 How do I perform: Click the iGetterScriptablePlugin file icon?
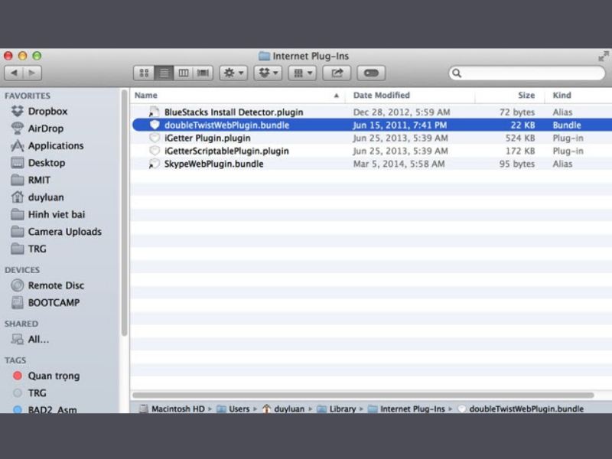click(x=155, y=151)
